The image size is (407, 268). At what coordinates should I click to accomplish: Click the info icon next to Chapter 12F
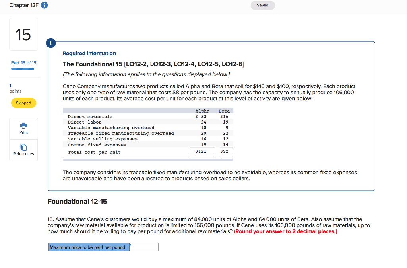click(x=44, y=5)
